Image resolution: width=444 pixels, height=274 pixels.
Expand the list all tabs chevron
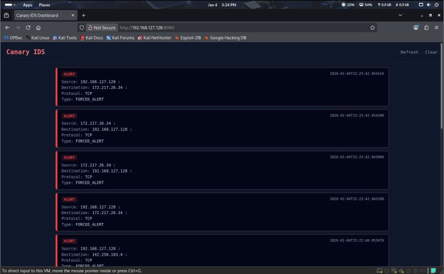pyautogui.click(x=400, y=16)
